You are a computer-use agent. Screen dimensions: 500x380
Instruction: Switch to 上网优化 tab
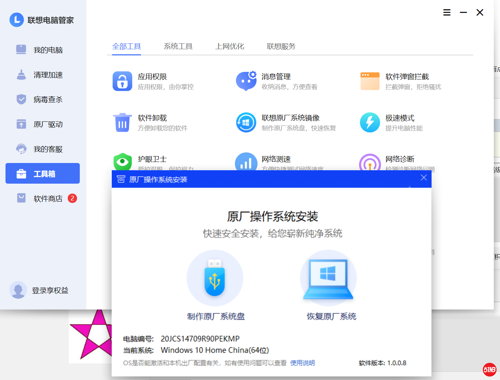tap(229, 46)
